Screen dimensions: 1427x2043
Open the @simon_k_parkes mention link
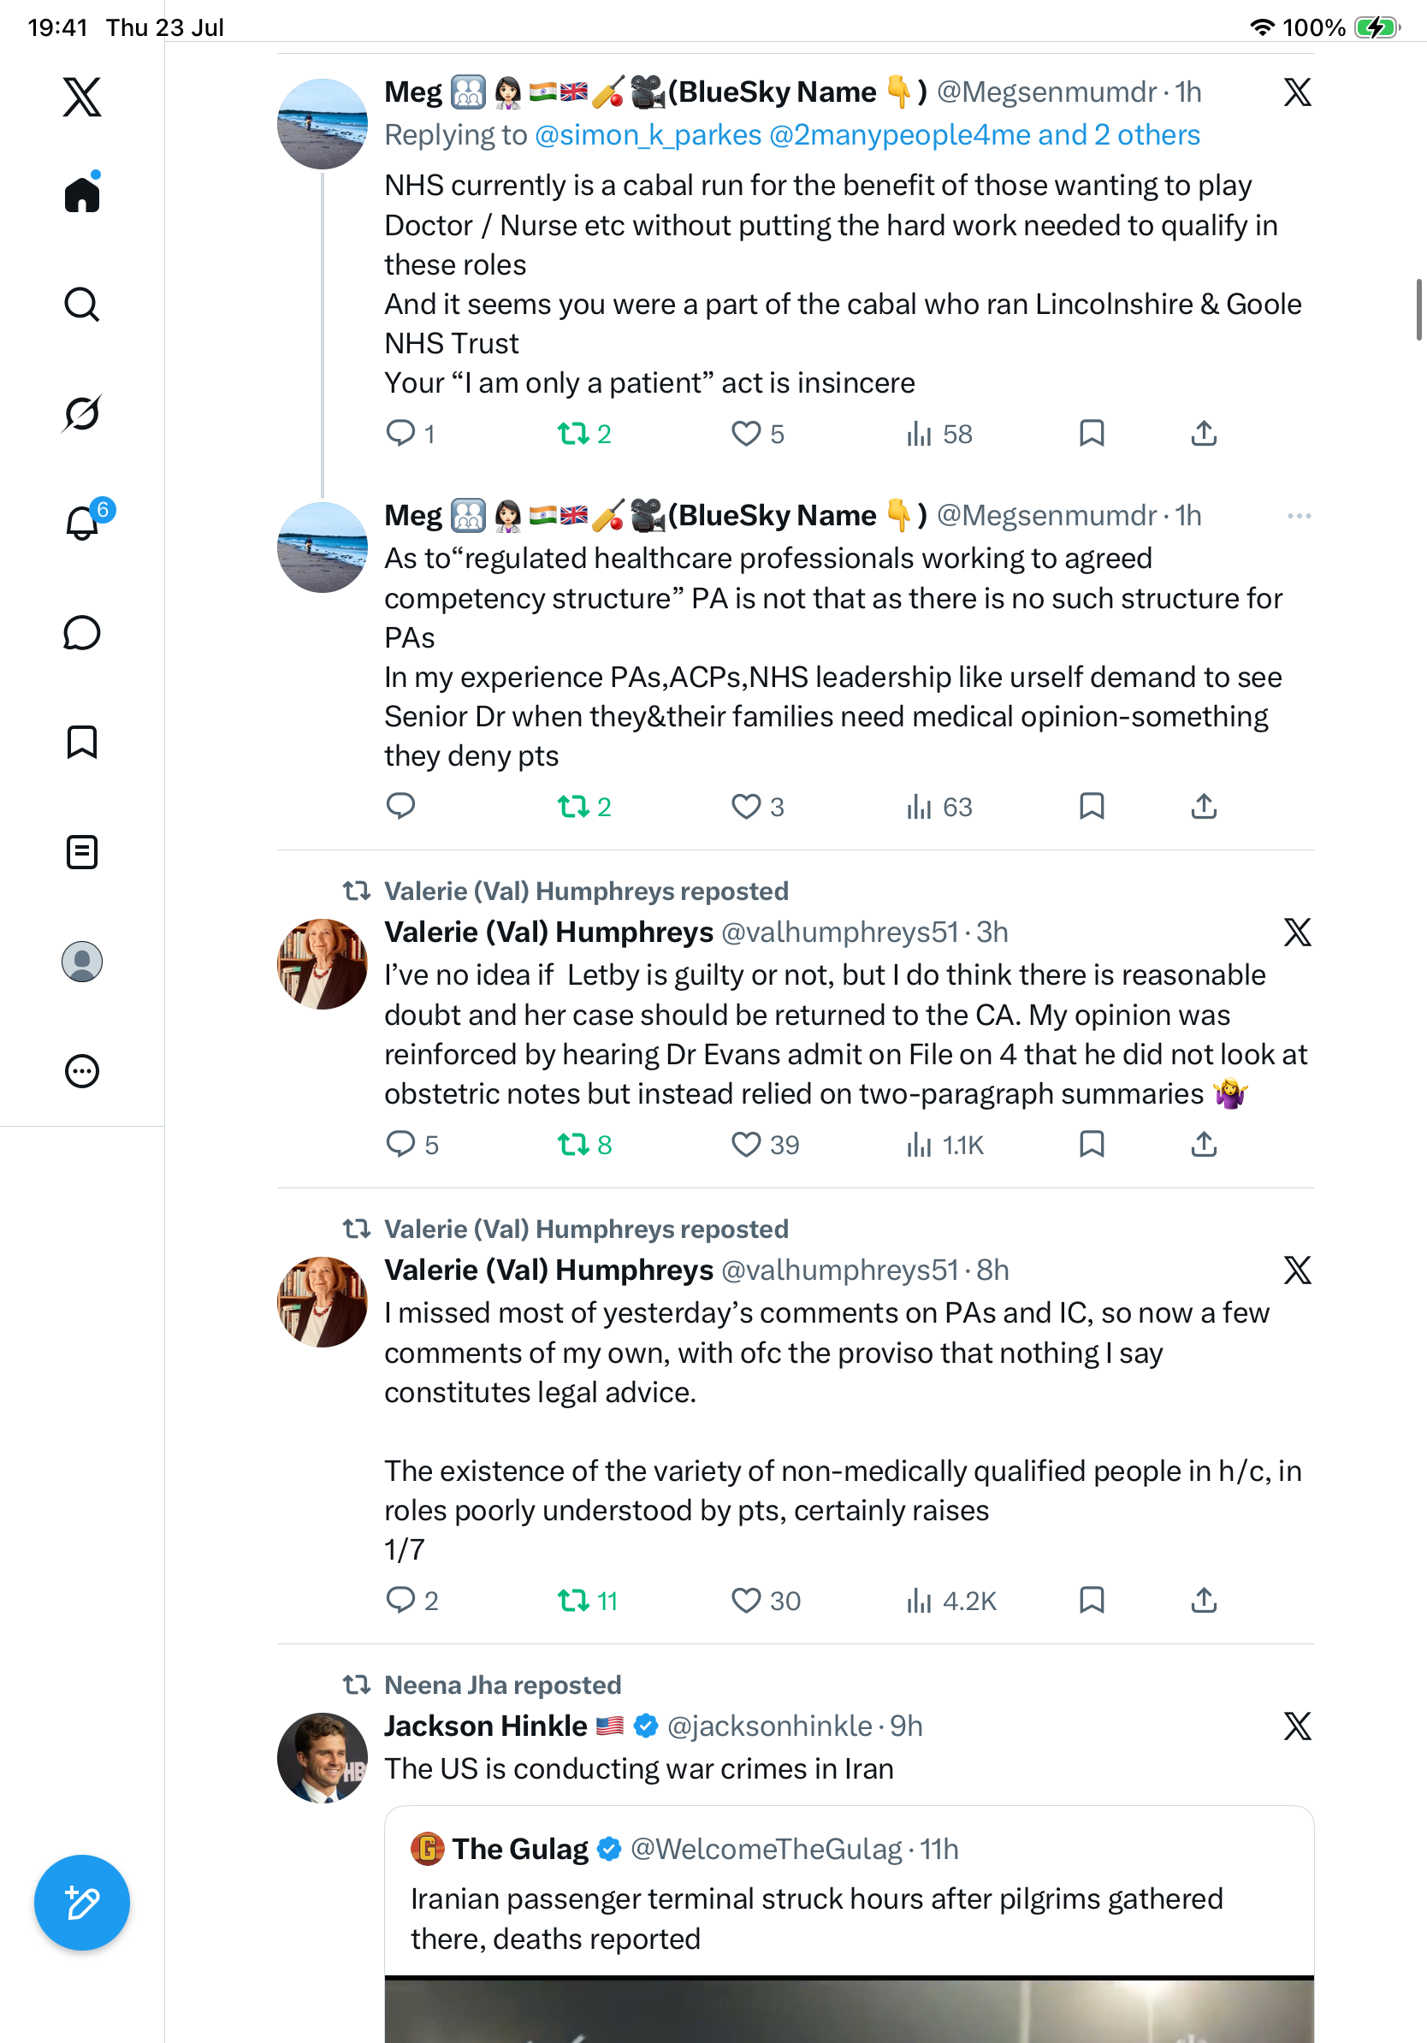coord(648,135)
